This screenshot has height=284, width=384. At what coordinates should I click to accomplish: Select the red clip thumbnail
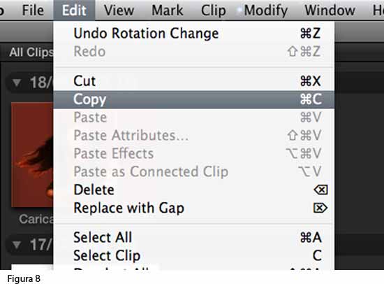click(32, 155)
